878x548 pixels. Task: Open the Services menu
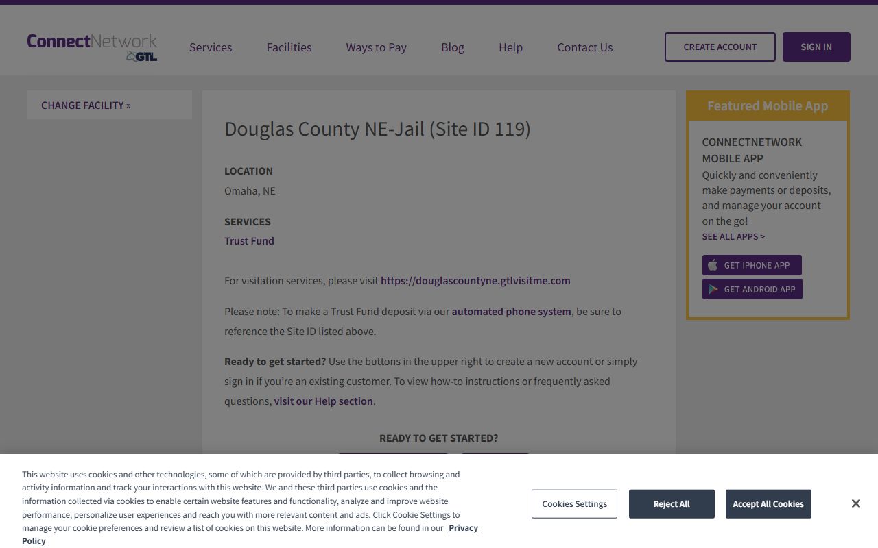click(x=211, y=47)
